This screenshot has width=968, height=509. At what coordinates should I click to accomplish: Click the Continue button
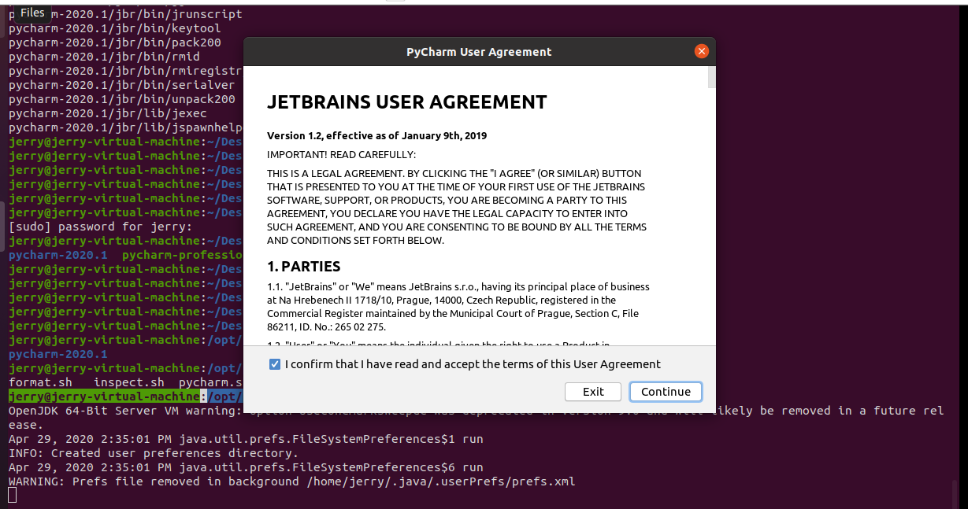coord(666,392)
